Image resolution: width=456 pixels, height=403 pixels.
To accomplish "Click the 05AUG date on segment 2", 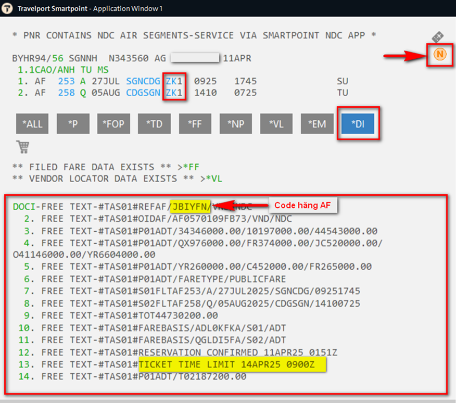I will [x=106, y=93].
